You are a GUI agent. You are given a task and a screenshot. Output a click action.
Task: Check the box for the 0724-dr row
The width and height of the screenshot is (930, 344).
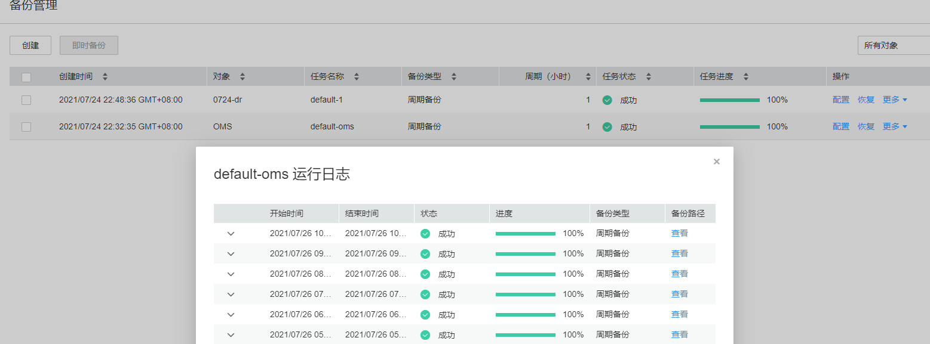(x=26, y=100)
